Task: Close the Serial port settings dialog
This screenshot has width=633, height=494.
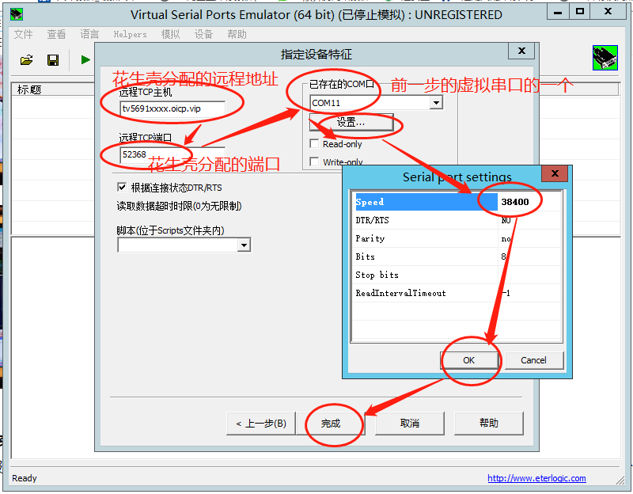Action: [555, 173]
